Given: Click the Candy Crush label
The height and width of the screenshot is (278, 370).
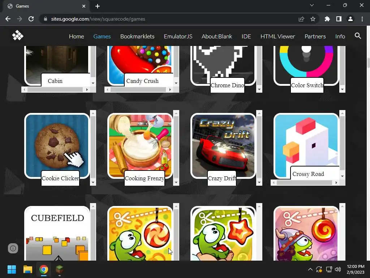Looking at the screenshot, I should click(x=142, y=81).
